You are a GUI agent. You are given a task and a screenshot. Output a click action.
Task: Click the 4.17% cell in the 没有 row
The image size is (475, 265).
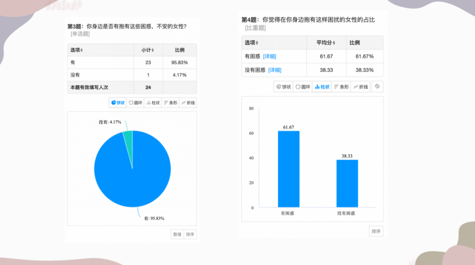179,75
